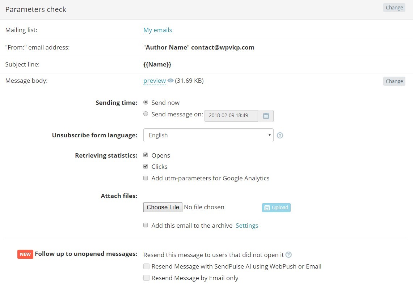Open archive Settings link

point(247,226)
